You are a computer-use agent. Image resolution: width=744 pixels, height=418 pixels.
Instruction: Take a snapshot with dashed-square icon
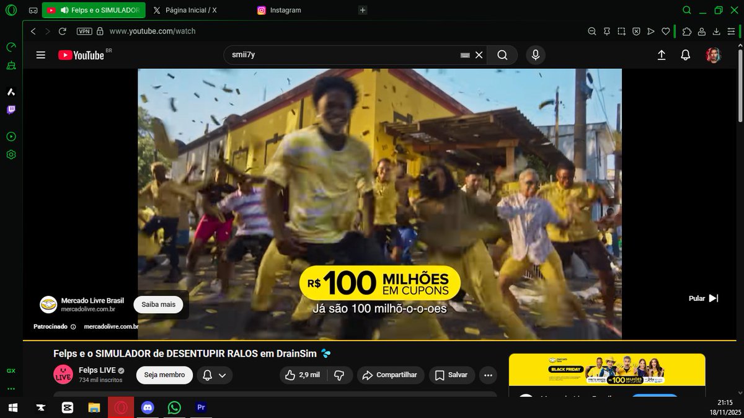621,31
